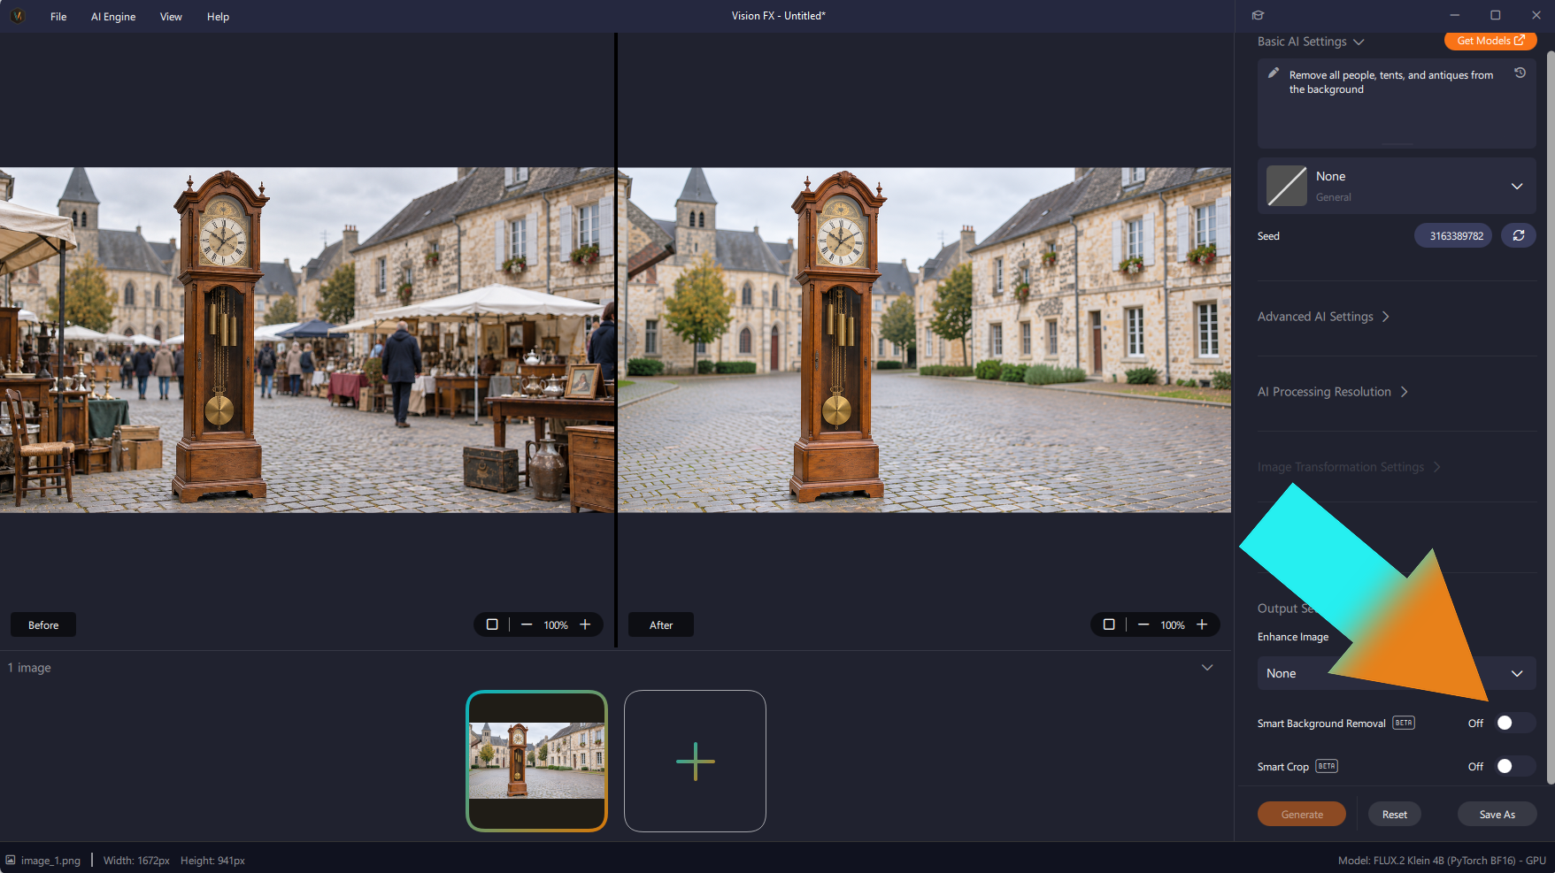Click the After label button

tap(661, 624)
